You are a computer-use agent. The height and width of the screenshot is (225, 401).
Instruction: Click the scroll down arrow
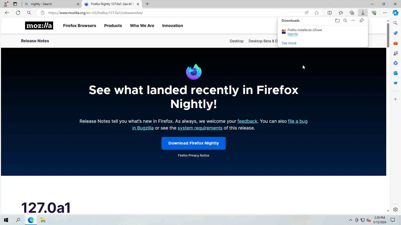click(388, 211)
